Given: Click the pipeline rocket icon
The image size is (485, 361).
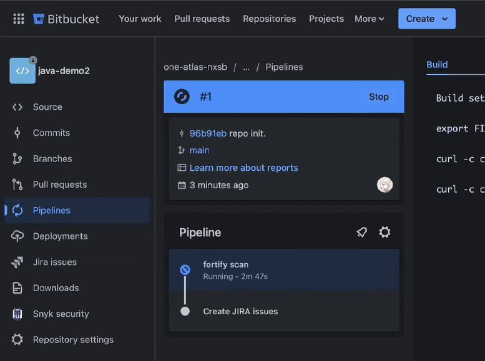Looking at the screenshot, I should click(x=361, y=232).
